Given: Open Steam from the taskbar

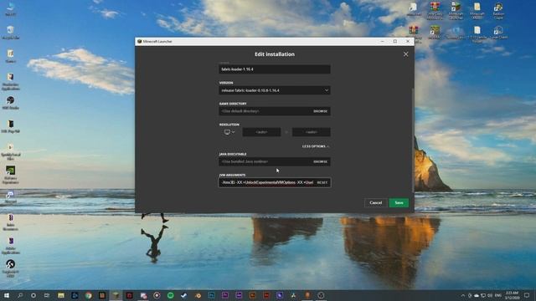Looking at the screenshot, I should 184,295.
